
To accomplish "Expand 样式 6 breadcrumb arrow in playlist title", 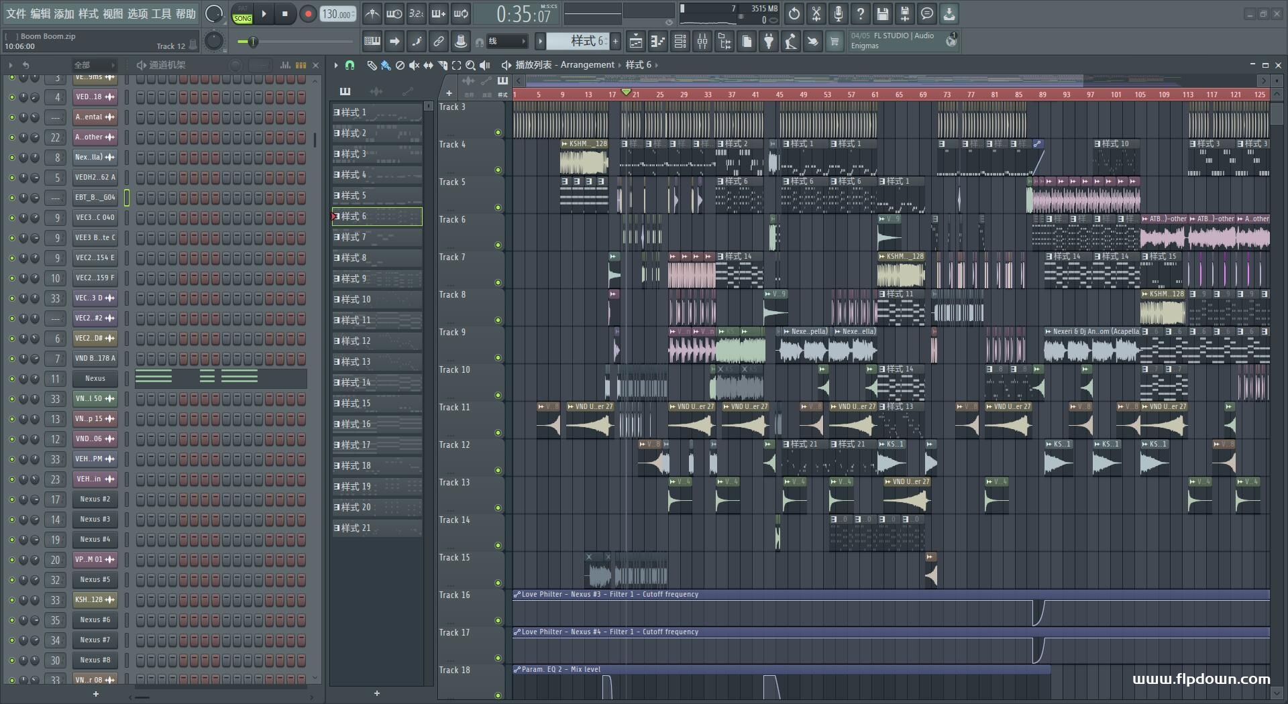I will coord(657,65).
